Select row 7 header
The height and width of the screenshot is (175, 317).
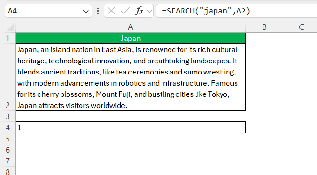[x=8, y=161]
